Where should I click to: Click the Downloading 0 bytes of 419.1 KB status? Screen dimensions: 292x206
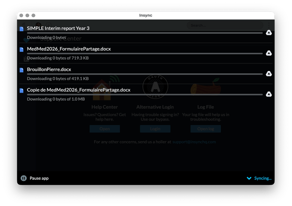pos(58,79)
